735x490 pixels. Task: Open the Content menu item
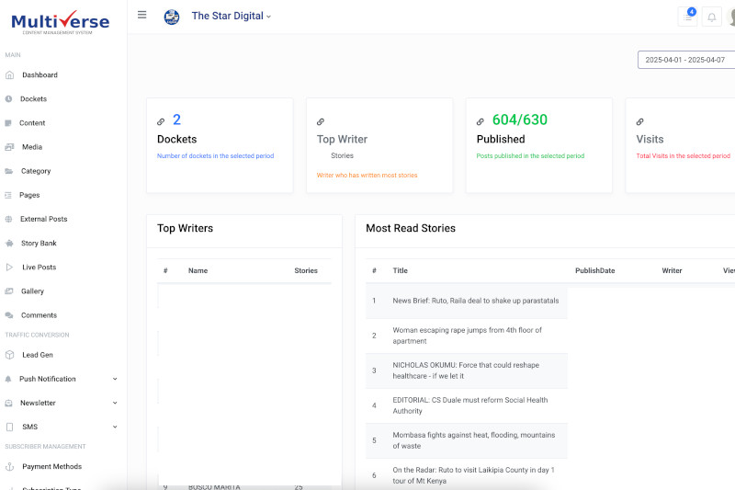tap(32, 123)
